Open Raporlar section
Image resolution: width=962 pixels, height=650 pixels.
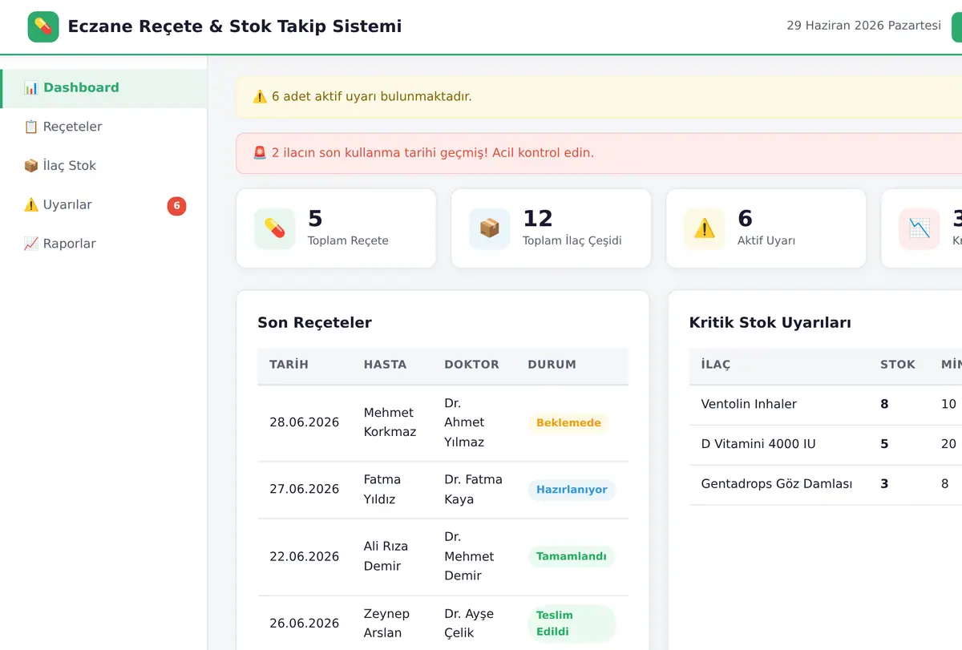pos(103,244)
